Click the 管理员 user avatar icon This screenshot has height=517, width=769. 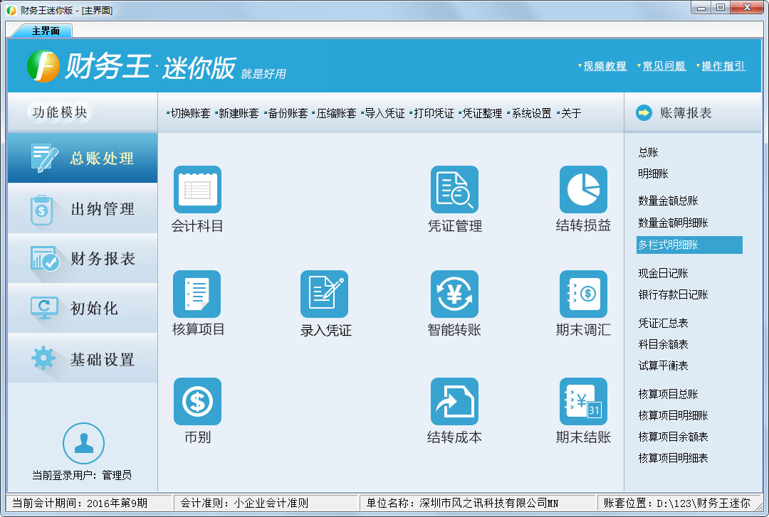pos(83,443)
